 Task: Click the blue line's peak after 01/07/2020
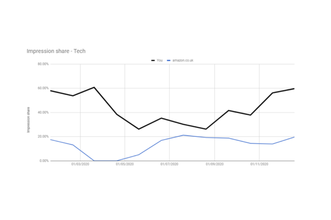pyautogui.click(x=183, y=135)
